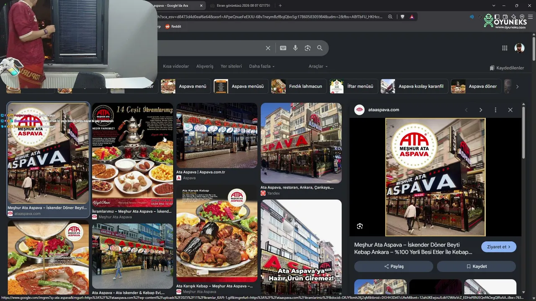The width and height of the screenshot is (536, 301).
Task: Select the 'Aspava menüsü' suggestion chip
Action: 241,87
